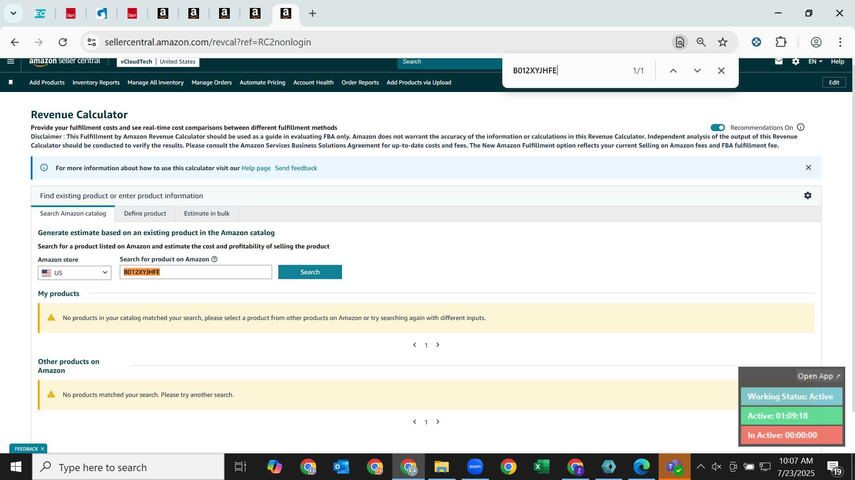Open the tab search dropdown arrow
Viewport: 855px width, 480px height.
(x=13, y=13)
